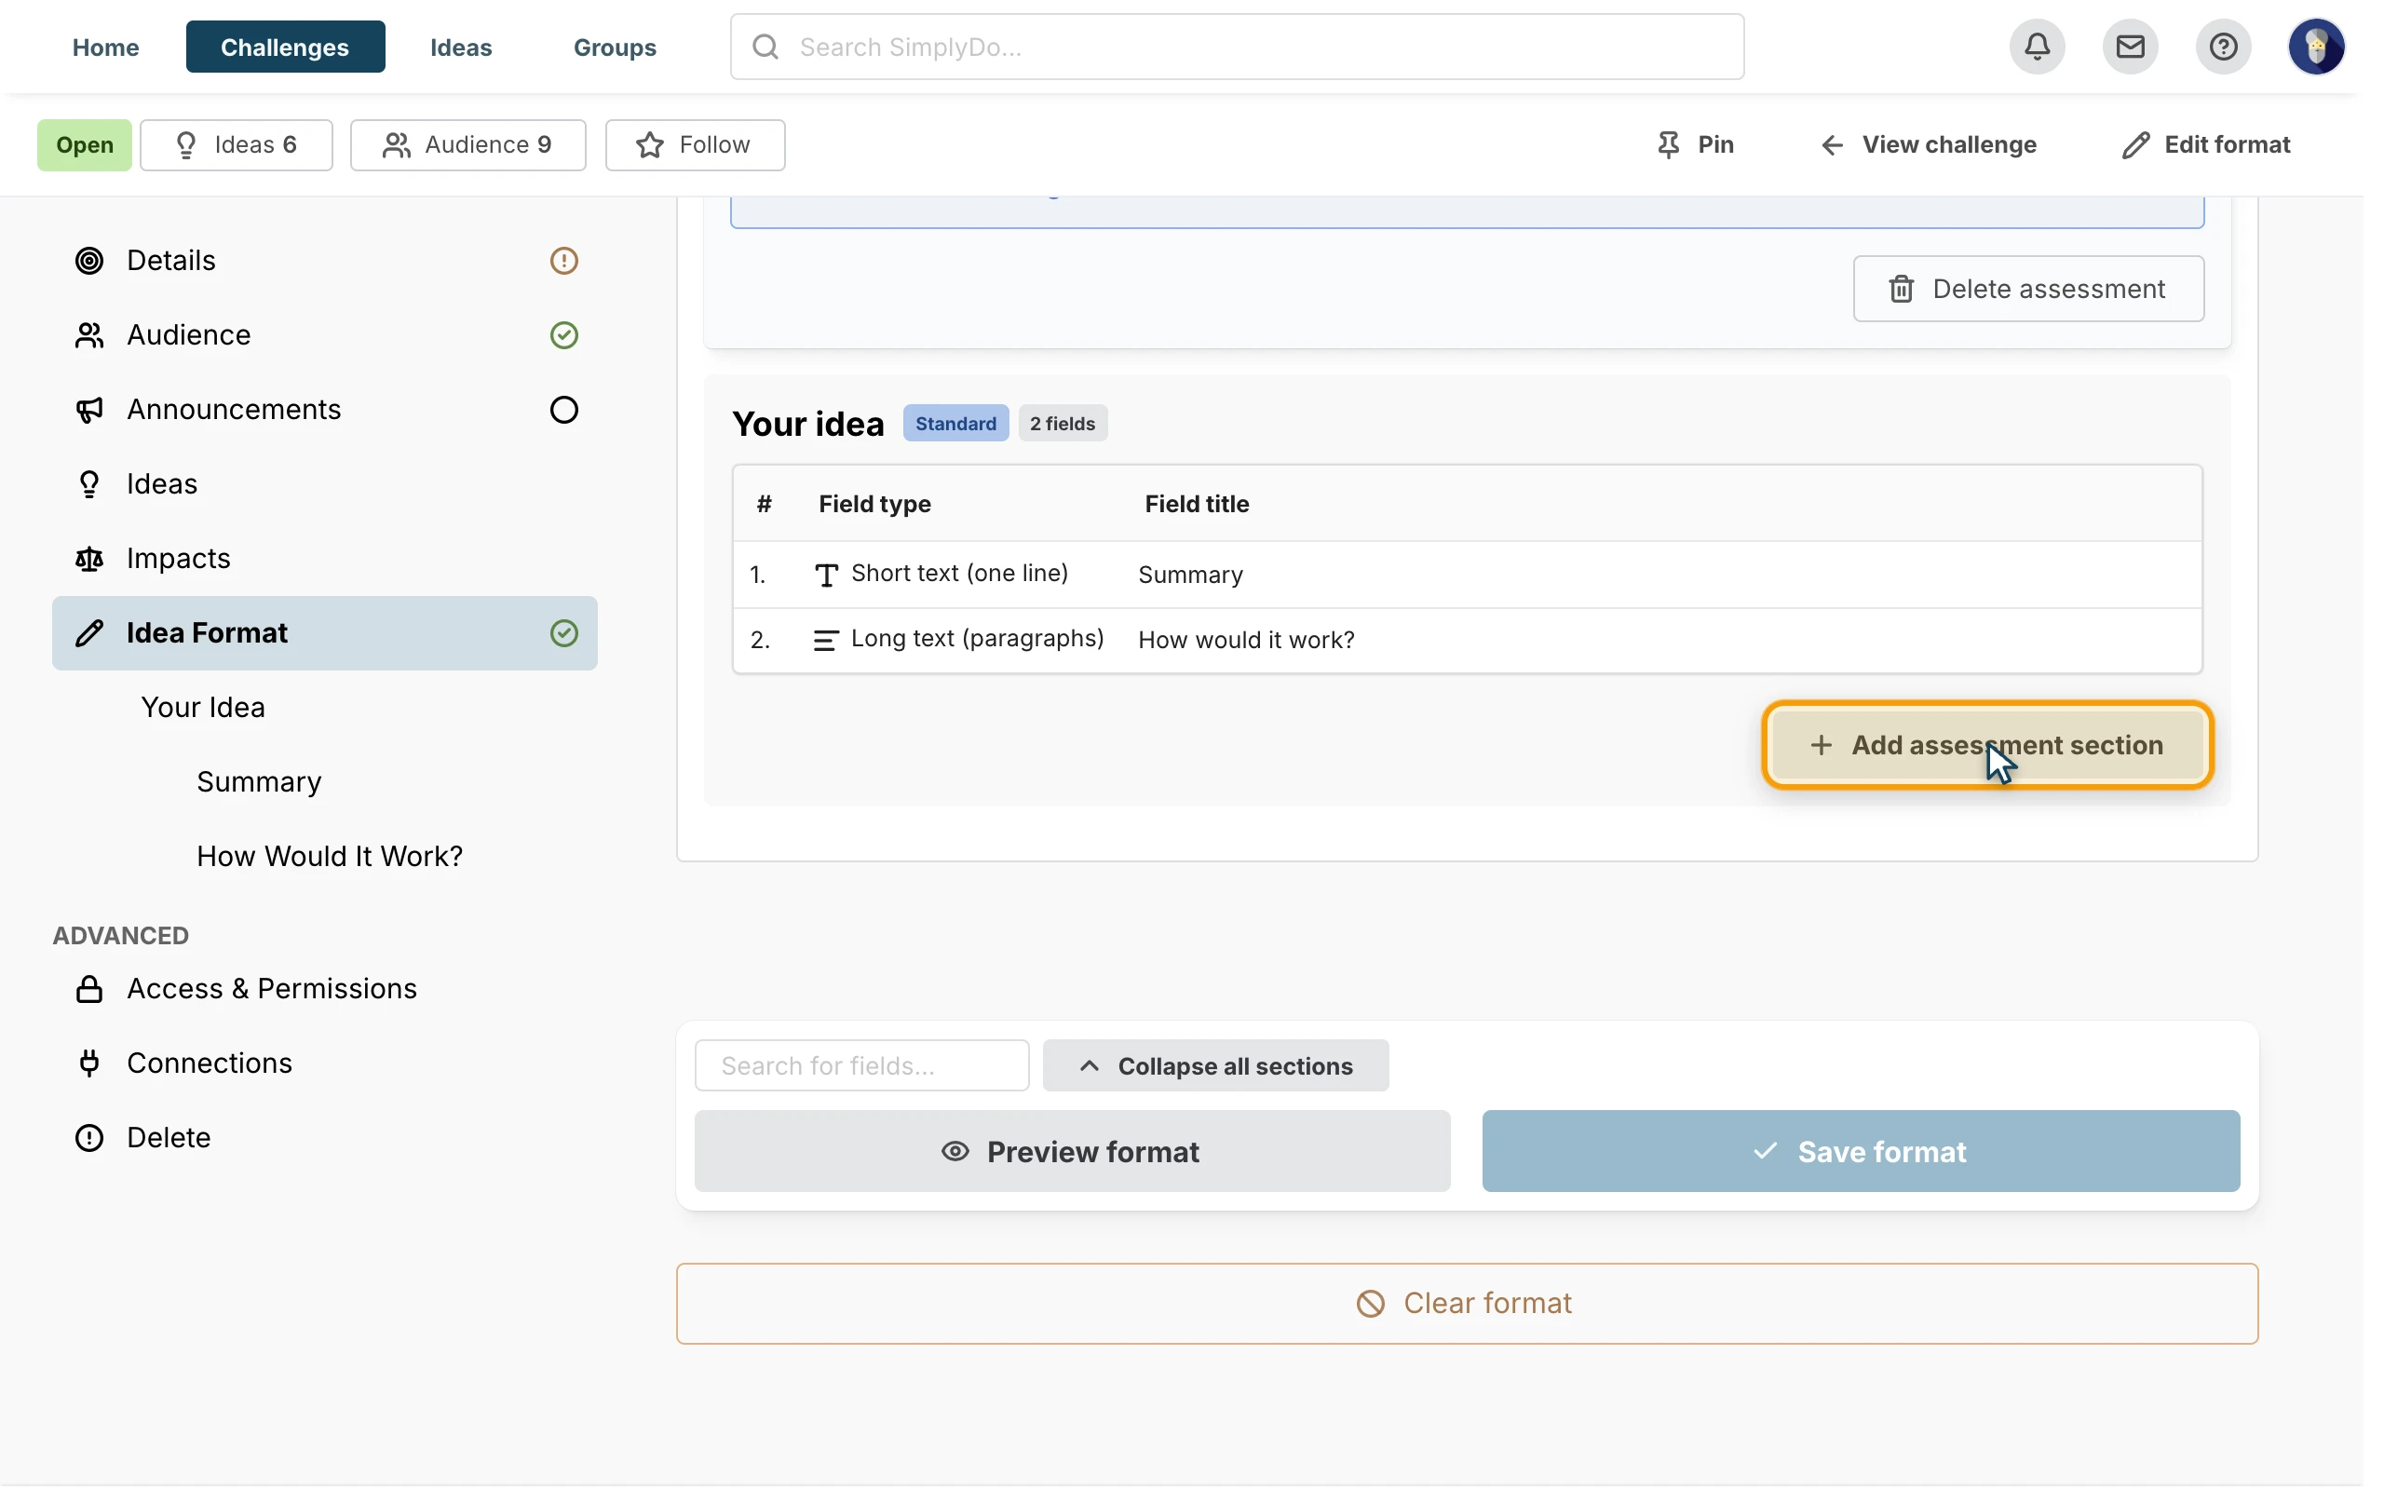This screenshot has width=2384, height=1490.
Task: Click the Open status badge
Action: (x=84, y=145)
